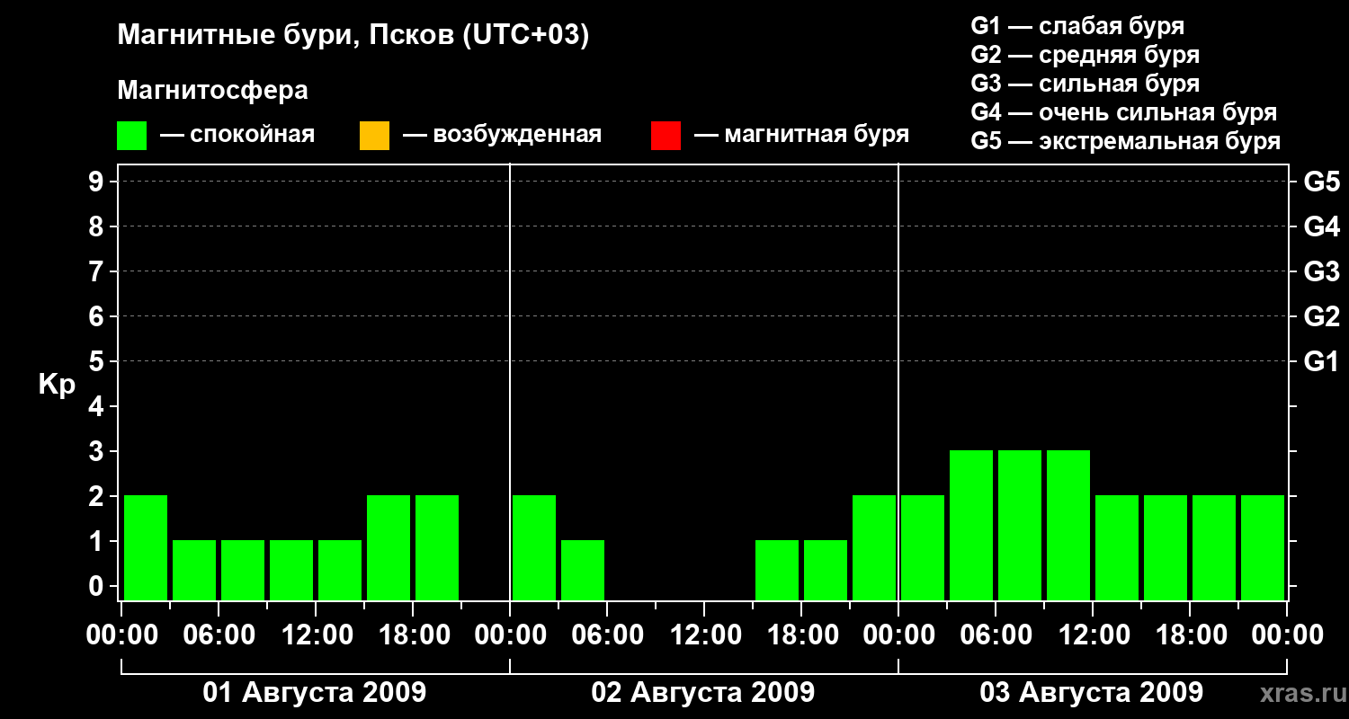Click the orange 'возбужденная' legend swatch
Viewport: 1349px width, 719px height.
[x=374, y=136]
